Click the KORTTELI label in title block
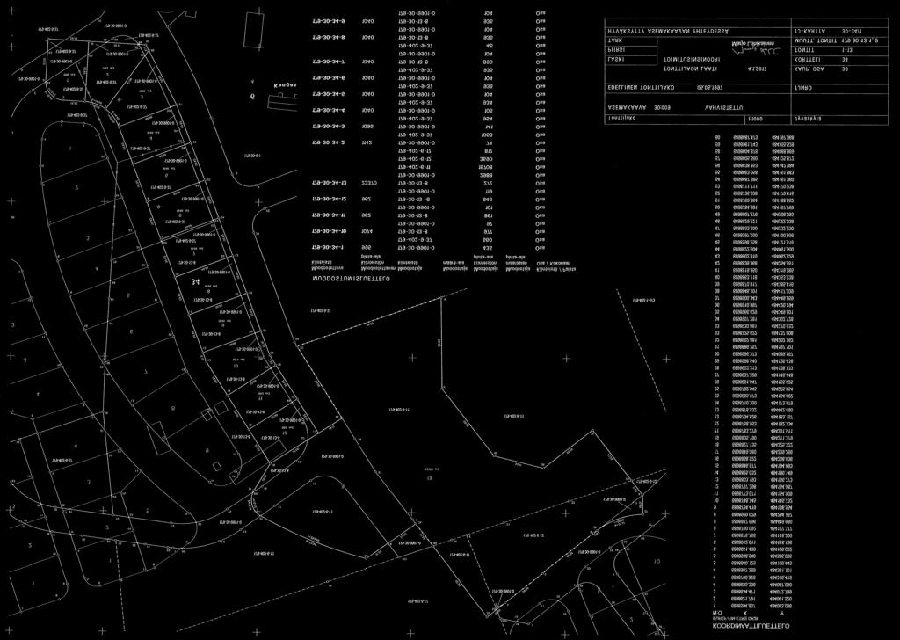 coord(807,60)
